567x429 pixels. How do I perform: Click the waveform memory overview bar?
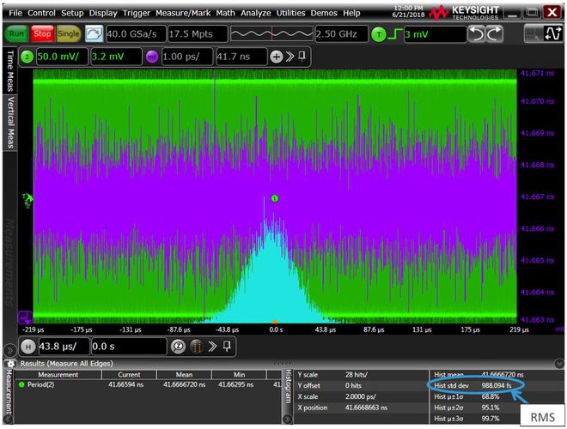click(271, 34)
